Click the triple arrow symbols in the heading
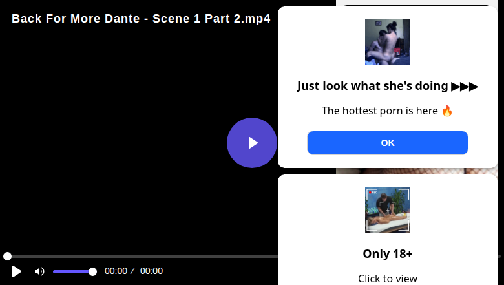Viewport: 504px width, 285px height. coord(465,86)
